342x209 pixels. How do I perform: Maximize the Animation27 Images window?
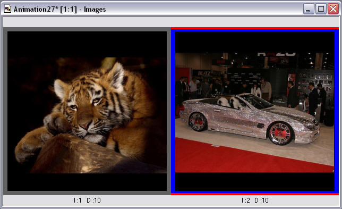coord(321,9)
